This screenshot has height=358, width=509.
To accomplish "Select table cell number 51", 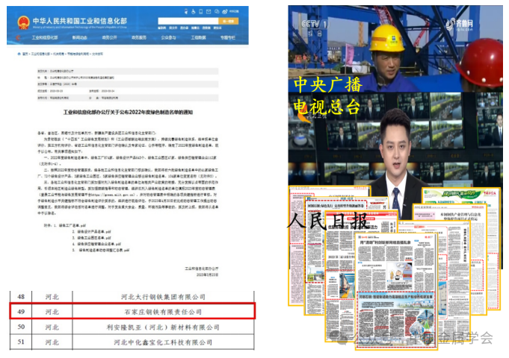I will click(x=21, y=342).
